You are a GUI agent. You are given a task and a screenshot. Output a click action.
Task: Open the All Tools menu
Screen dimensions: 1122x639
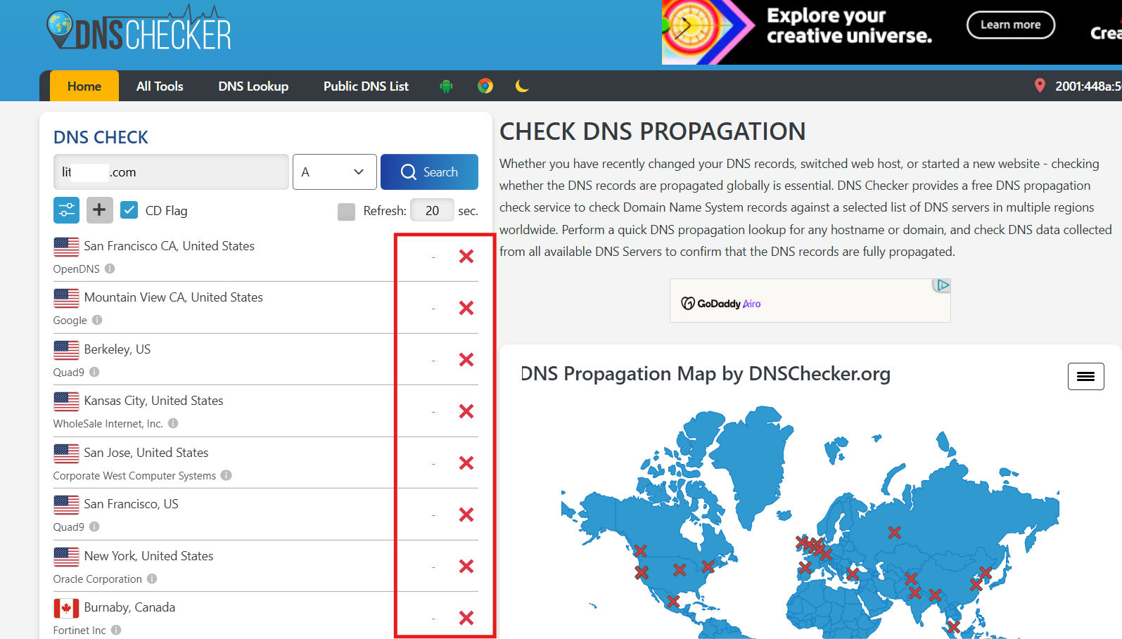click(160, 86)
